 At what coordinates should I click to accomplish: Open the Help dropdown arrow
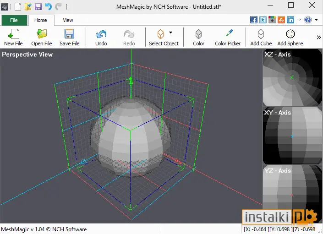(x=316, y=20)
